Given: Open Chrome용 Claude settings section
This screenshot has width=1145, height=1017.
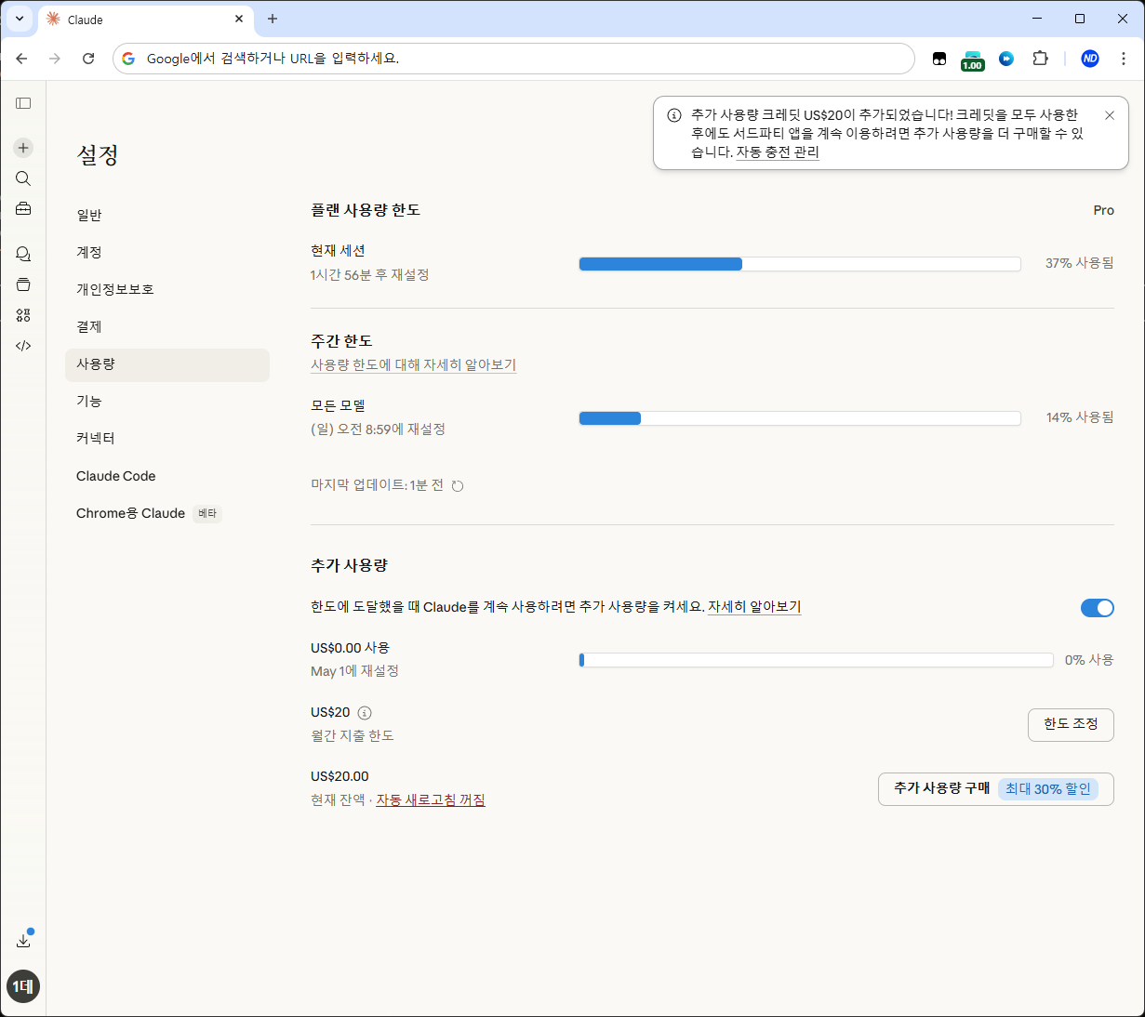Looking at the screenshot, I should pyautogui.click(x=167, y=513).
